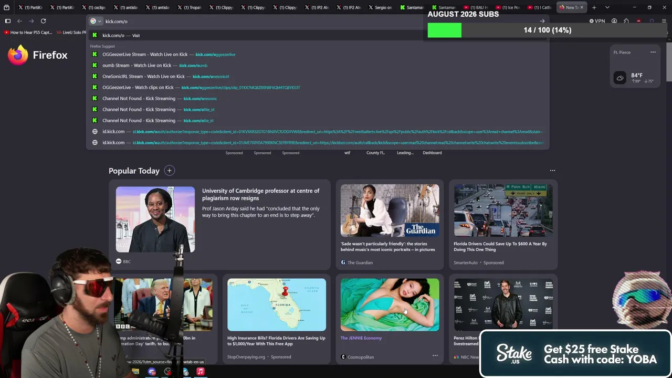Select 'kick.com/o — Visit' suggestion
672x378 pixels.
click(x=318, y=35)
